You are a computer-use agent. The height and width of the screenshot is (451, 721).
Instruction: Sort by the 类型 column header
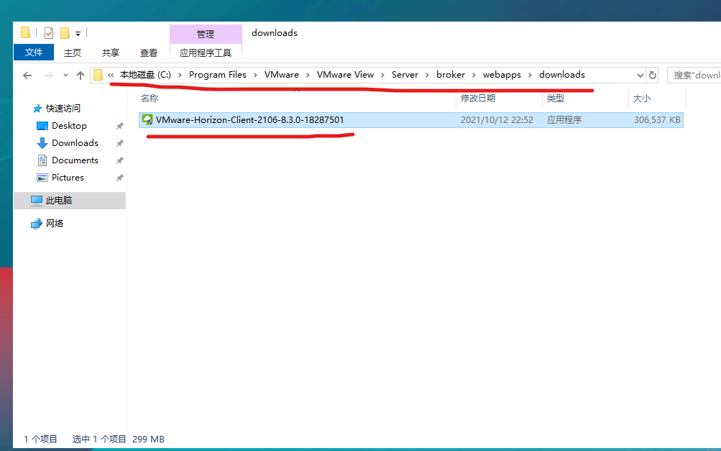coord(556,98)
